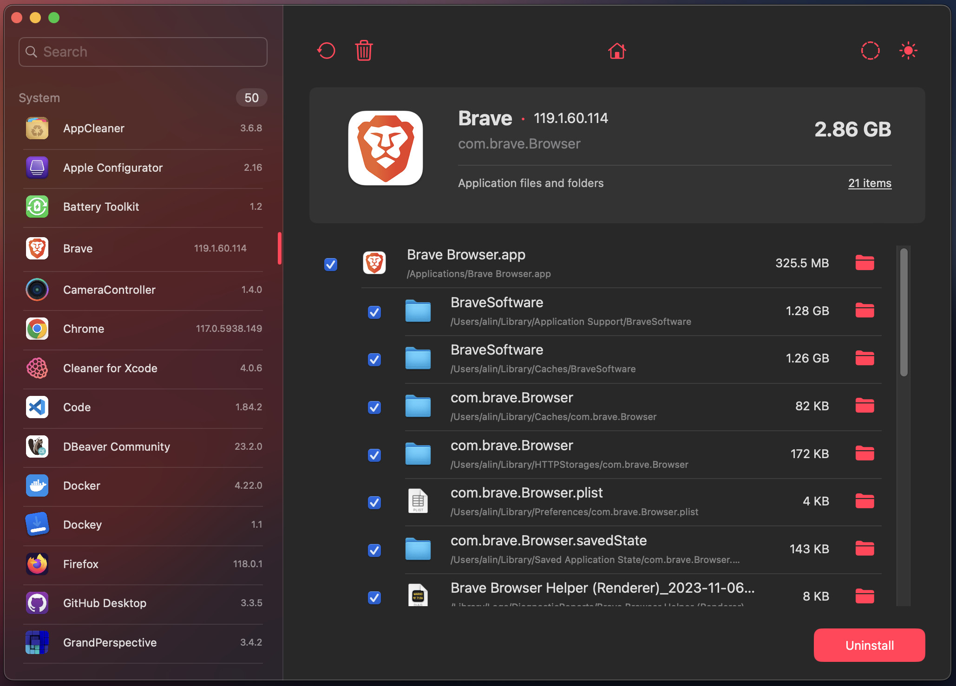
Task: Uncheck com.brave.Browser.plist checkbox
Action: (374, 502)
